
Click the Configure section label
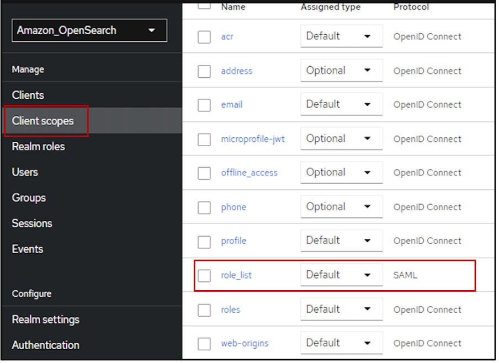point(31,293)
